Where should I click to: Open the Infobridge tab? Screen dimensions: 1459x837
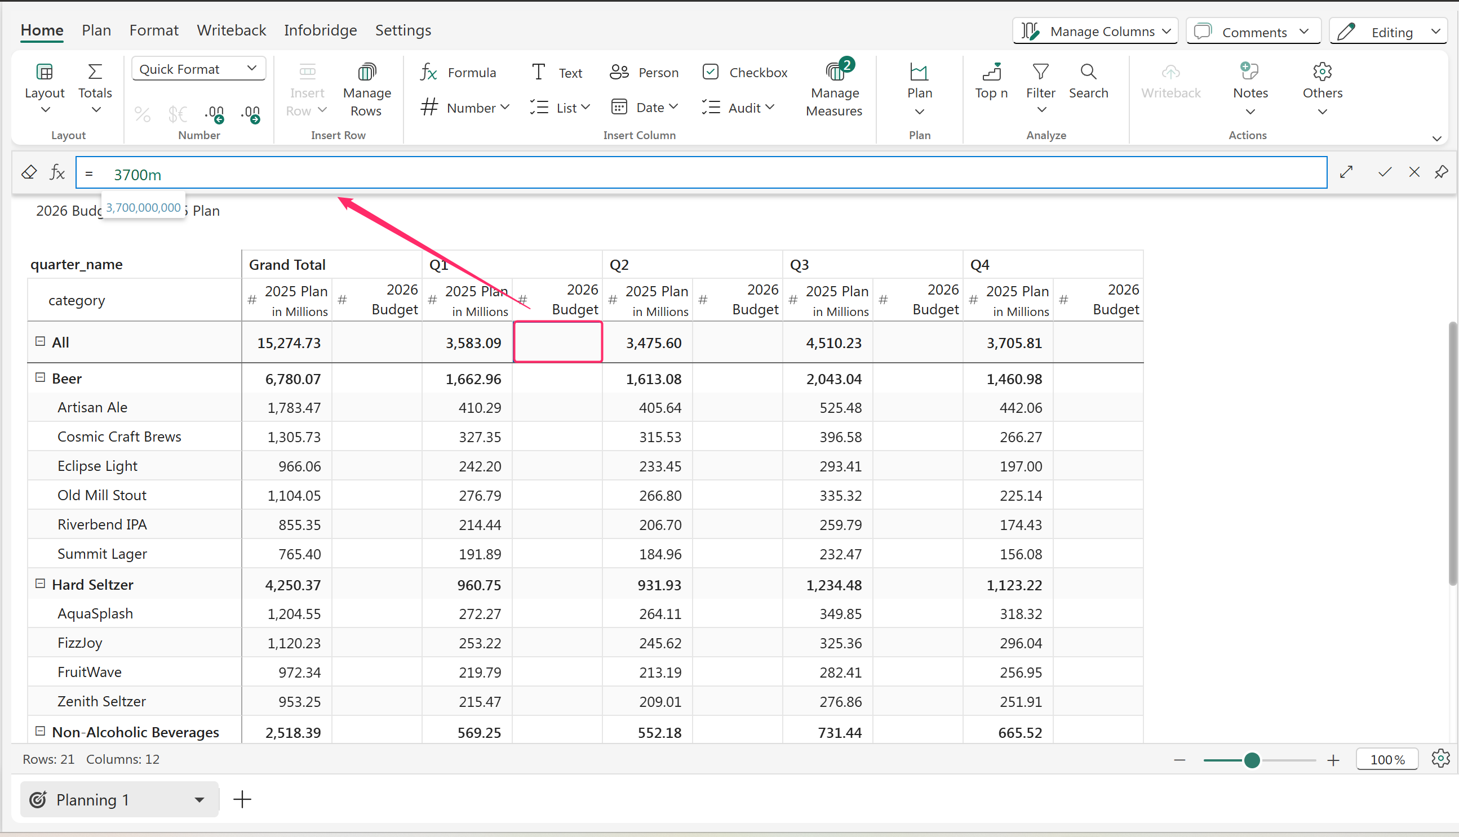pos(320,30)
